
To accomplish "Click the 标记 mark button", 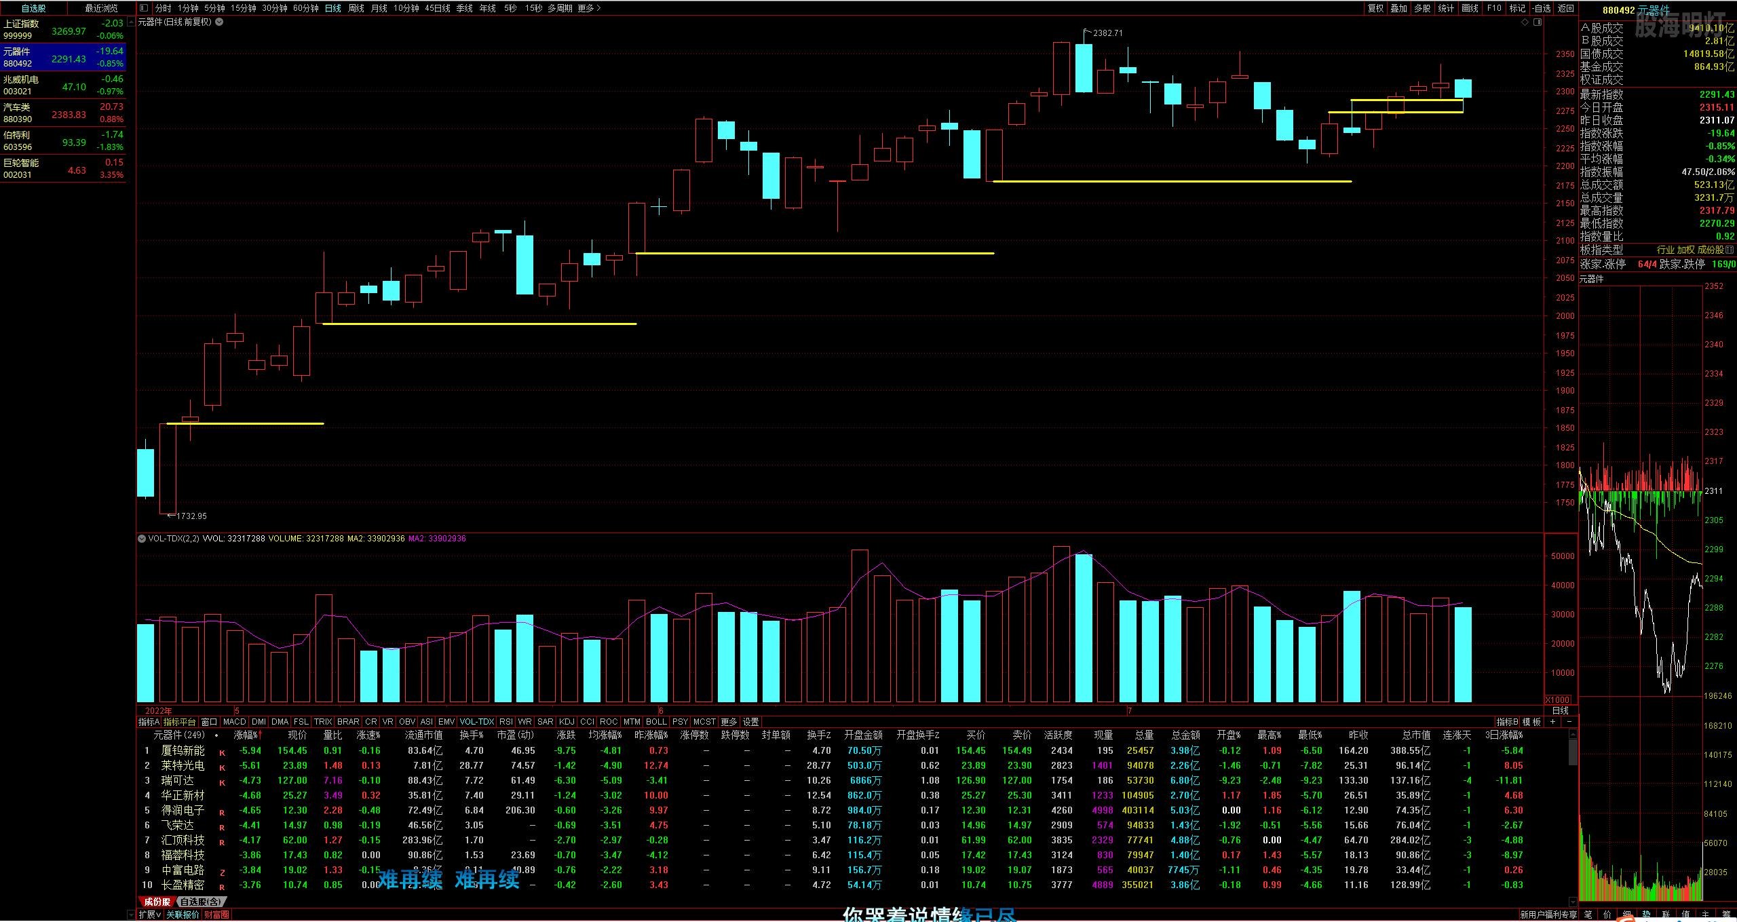I will click(1517, 8).
